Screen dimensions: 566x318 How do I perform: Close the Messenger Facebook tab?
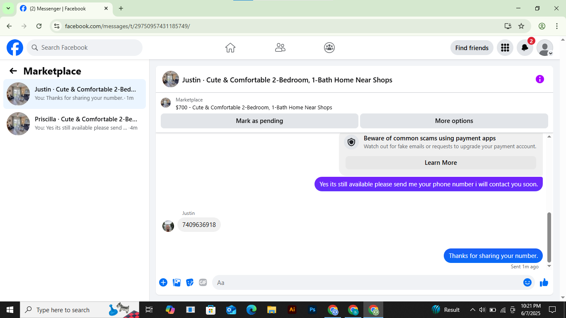pyautogui.click(x=106, y=8)
